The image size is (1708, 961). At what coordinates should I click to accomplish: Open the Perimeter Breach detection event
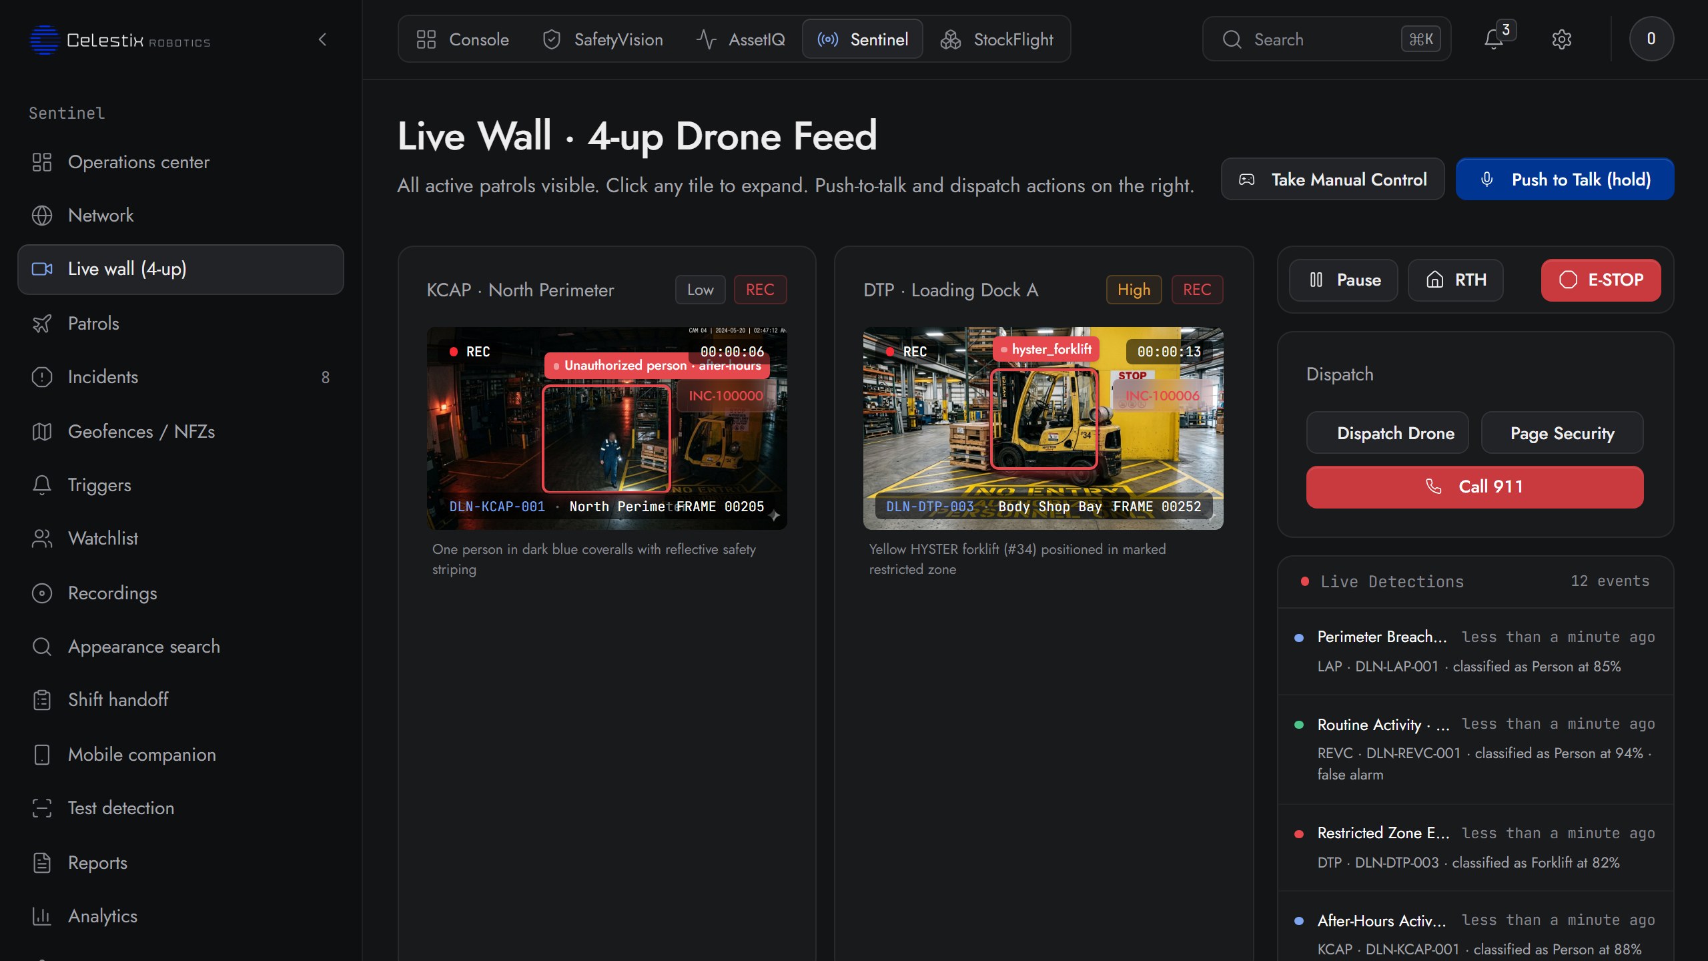1475,651
